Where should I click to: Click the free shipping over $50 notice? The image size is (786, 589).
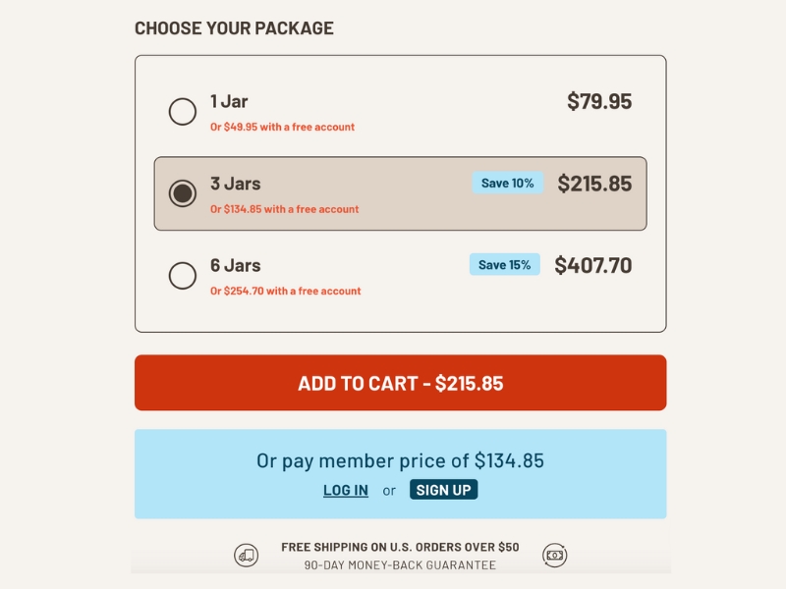click(x=400, y=547)
